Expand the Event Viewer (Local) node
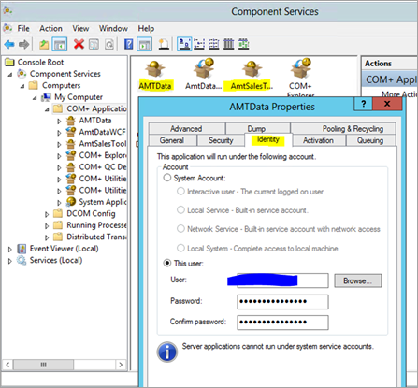The height and width of the screenshot is (388, 418). tap(10, 250)
